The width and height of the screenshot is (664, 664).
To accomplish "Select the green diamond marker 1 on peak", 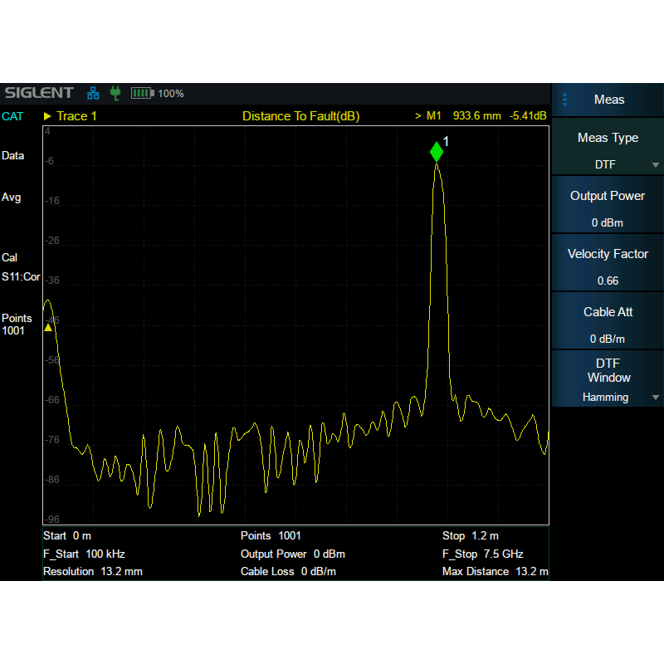I will (437, 152).
